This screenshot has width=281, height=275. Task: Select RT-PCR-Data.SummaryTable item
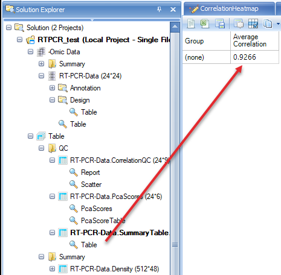coord(120,233)
